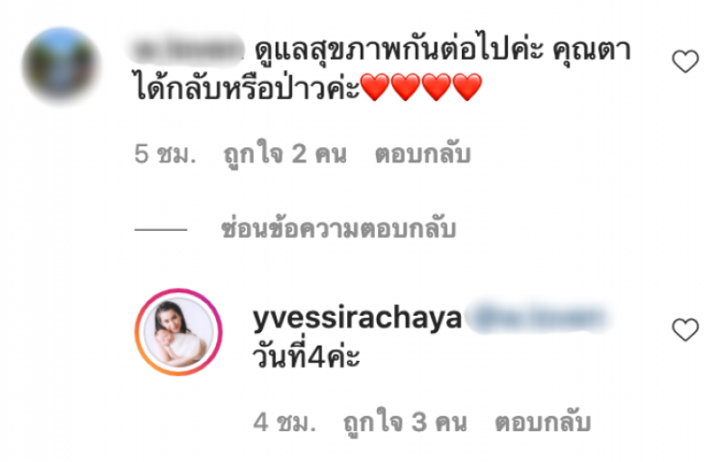The height and width of the screenshot is (462, 723).
Task: Click the 4 ชม. timestamp
Action: [285, 422]
